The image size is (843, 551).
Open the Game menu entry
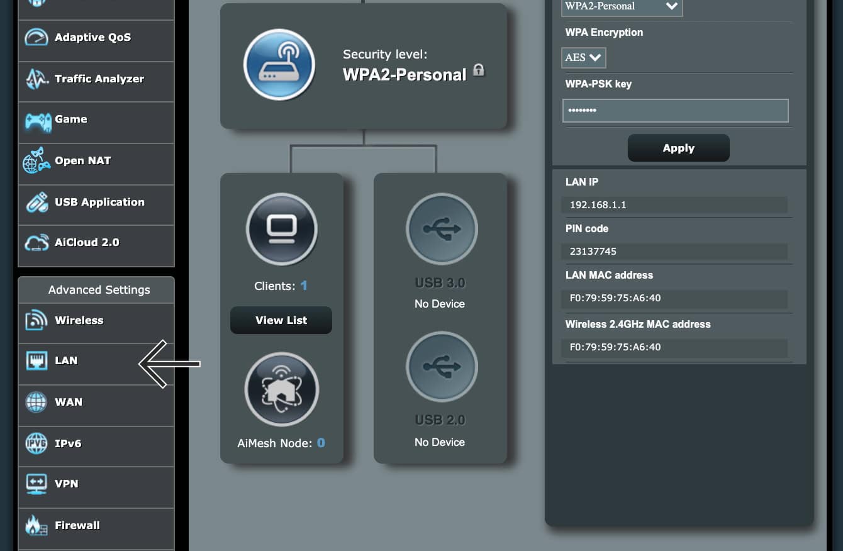click(x=96, y=123)
